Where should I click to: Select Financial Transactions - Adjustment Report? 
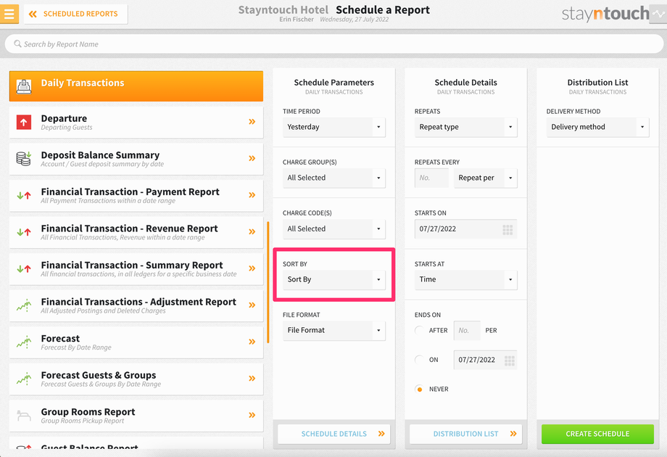(x=136, y=305)
